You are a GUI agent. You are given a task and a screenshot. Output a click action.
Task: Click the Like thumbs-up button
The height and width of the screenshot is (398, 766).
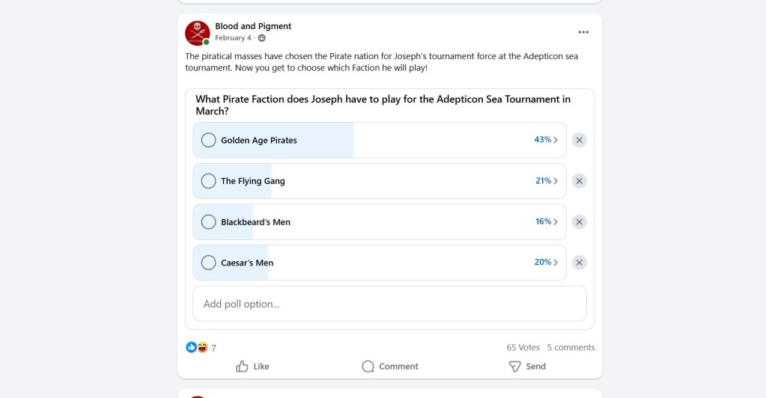pyautogui.click(x=252, y=367)
